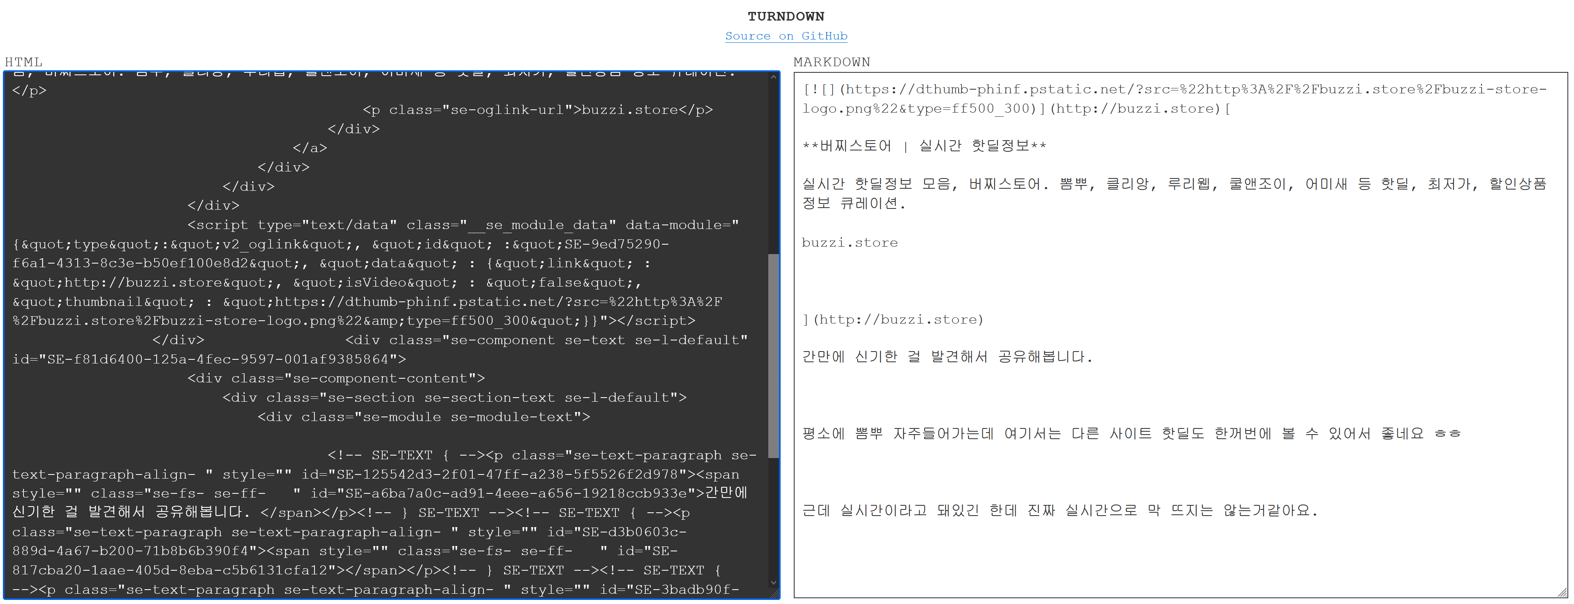Click the '<script type="text/data"' line in HTML
Viewport: 1574px width, 604px height.
(463, 225)
